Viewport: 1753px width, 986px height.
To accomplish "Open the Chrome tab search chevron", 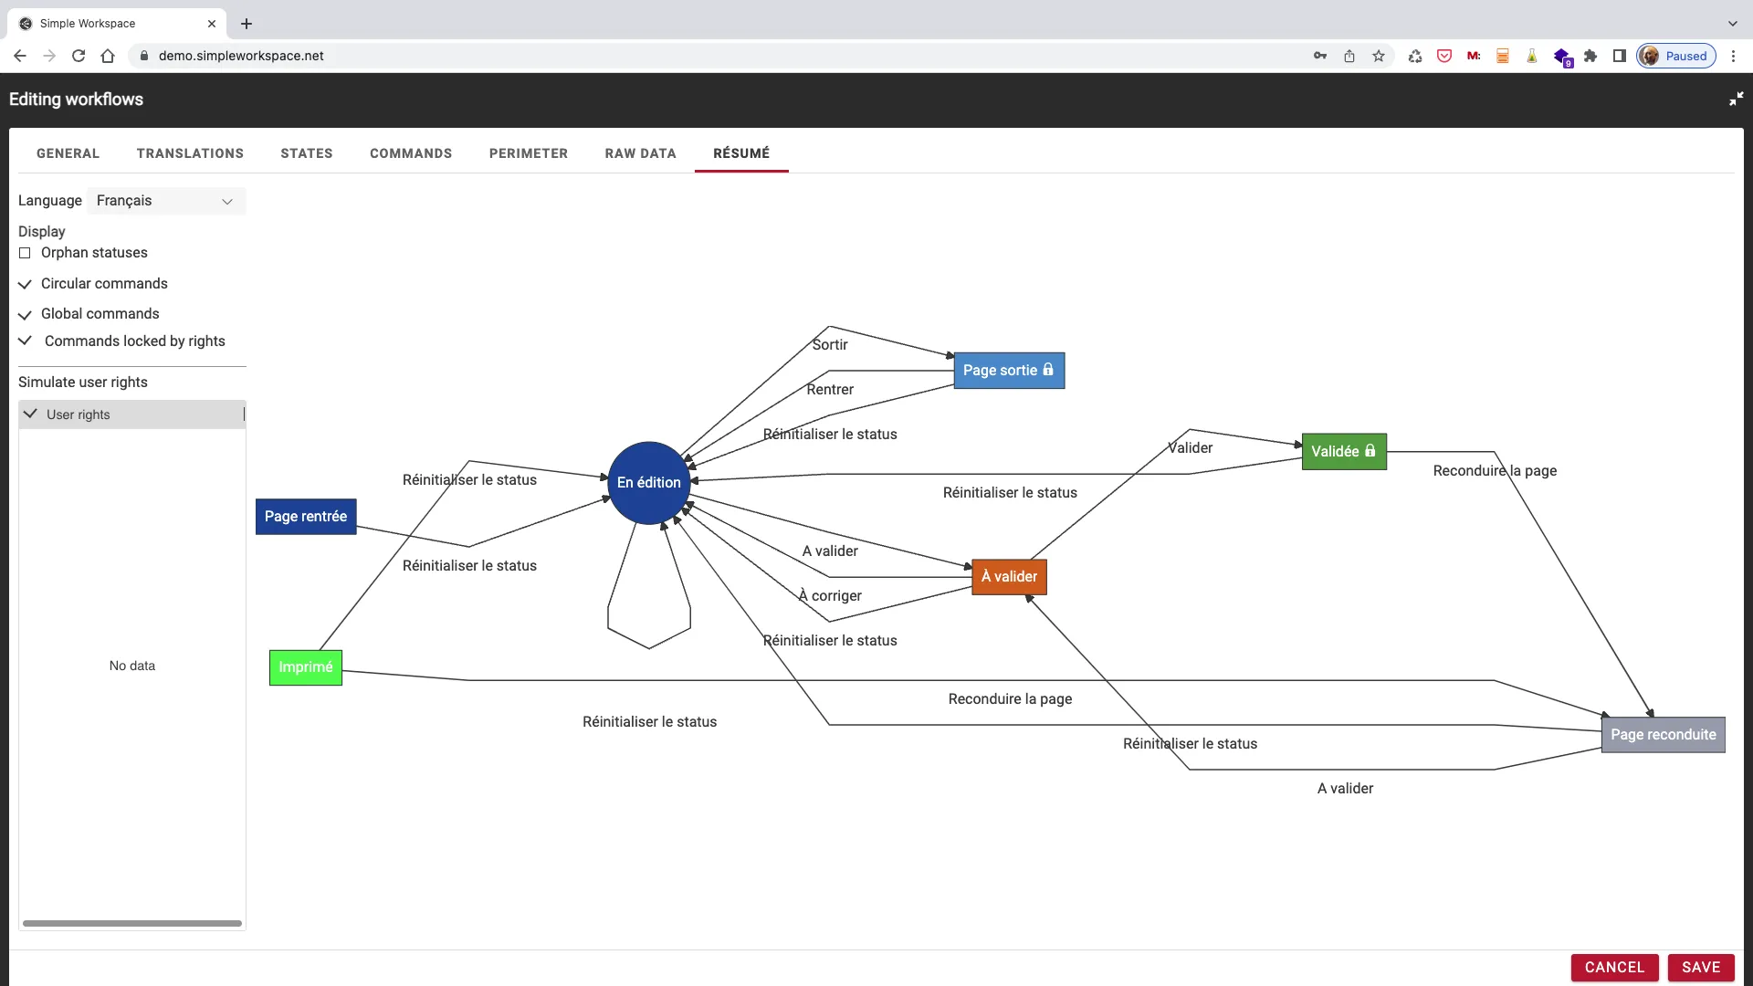I will point(1732,24).
